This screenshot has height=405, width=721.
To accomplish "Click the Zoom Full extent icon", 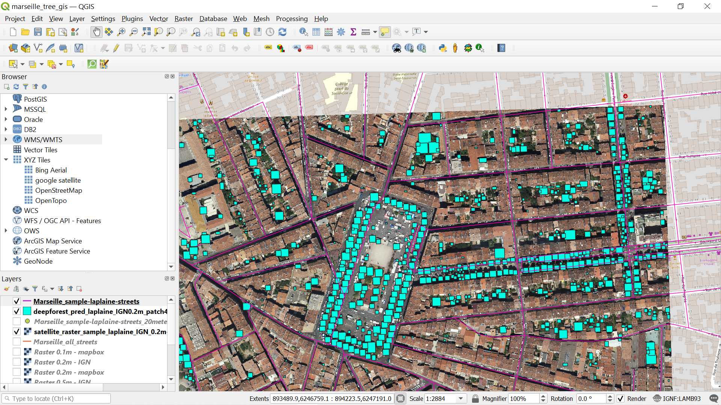I will tap(146, 32).
